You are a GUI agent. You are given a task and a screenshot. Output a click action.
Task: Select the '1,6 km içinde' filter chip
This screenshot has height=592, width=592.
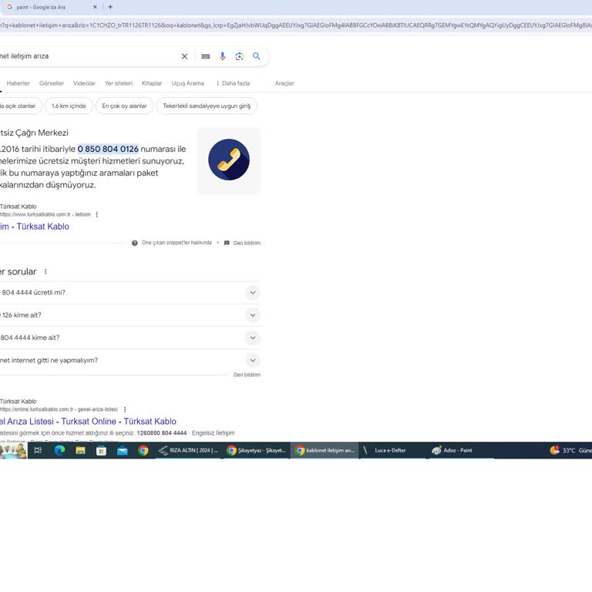tap(69, 106)
